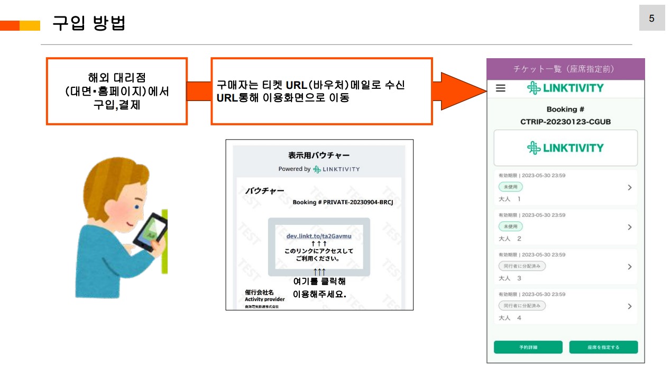Open the 大人 3 ticket arrow

tap(629, 267)
